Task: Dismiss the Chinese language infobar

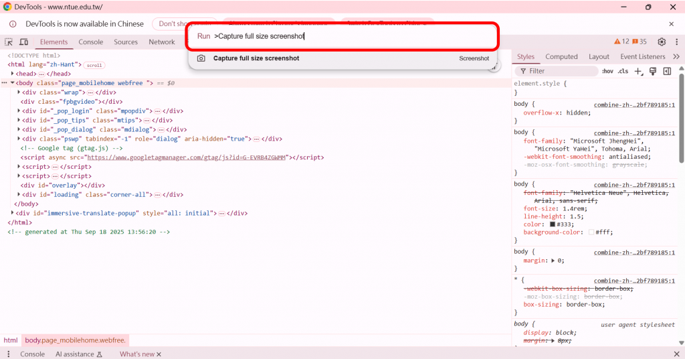Action: coord(671,24)
